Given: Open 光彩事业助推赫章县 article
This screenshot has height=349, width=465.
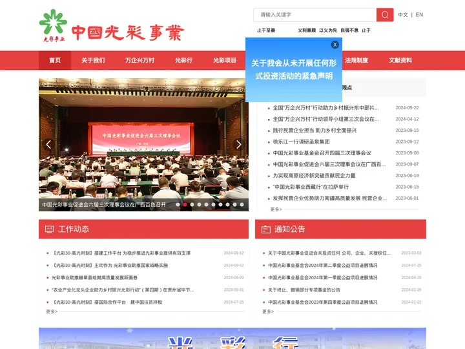Looking at the screenshot, I should click(x=94, y=278).
